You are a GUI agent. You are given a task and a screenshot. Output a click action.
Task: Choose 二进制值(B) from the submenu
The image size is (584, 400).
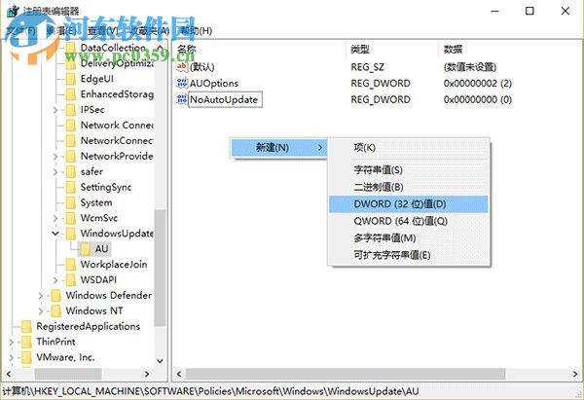click(x=409, y=187)
